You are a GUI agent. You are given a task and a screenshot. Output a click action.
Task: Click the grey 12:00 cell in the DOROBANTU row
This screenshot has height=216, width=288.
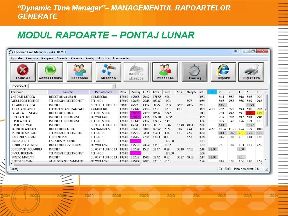pos(212,149)
